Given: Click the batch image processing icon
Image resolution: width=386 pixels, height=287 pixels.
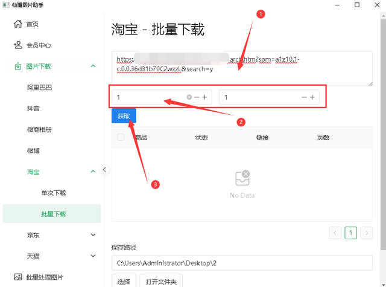Looking at the screenshot, I should point(18,277).
